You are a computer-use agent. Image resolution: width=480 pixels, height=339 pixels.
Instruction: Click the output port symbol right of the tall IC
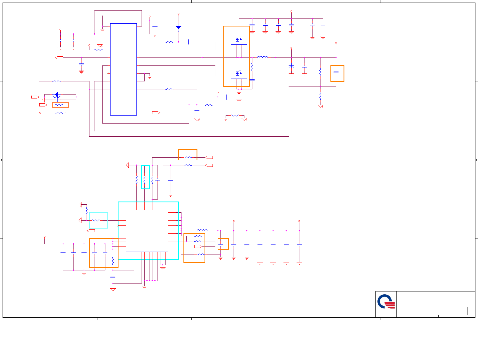click(x=156, y=113)
